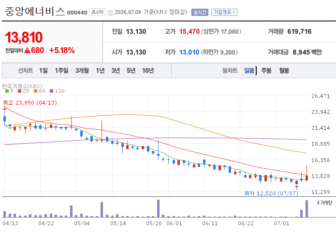Click the 05/26 date axis label

(x=154, y=223)
